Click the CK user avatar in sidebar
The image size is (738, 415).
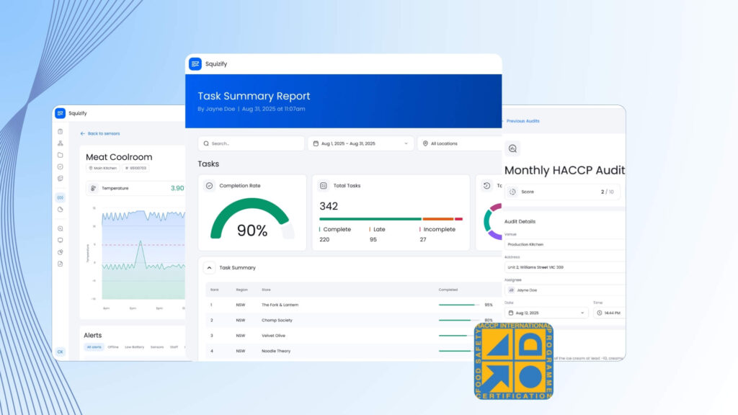61,352
